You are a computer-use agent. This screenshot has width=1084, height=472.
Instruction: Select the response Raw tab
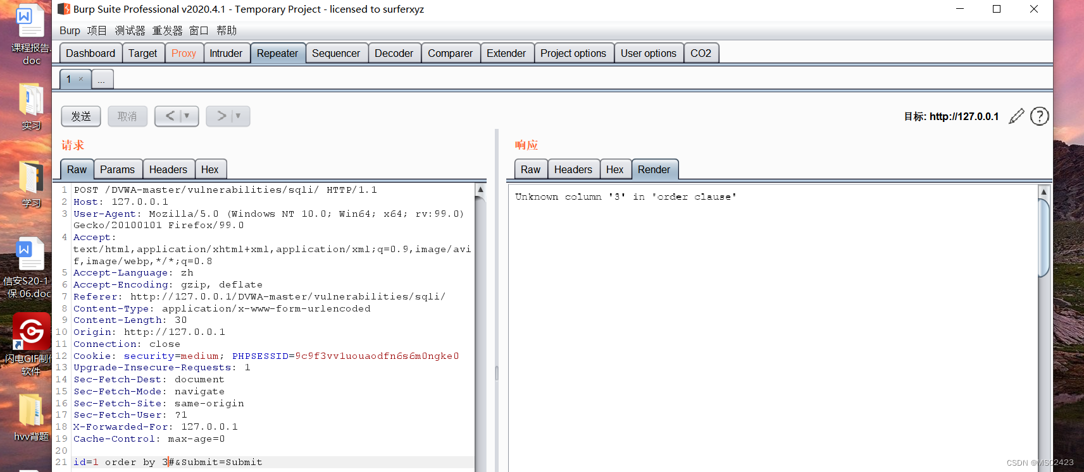(x=530, y=169)
